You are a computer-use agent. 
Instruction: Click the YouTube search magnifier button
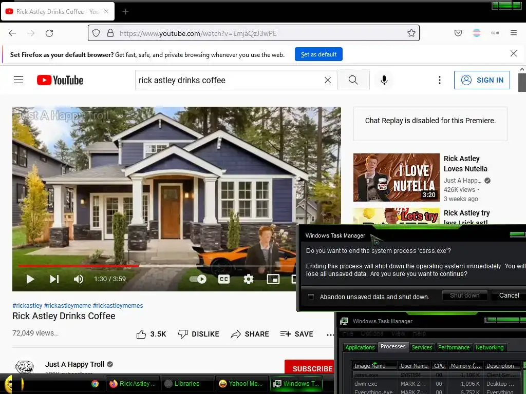pyautogui.click(x=353, y=80)
